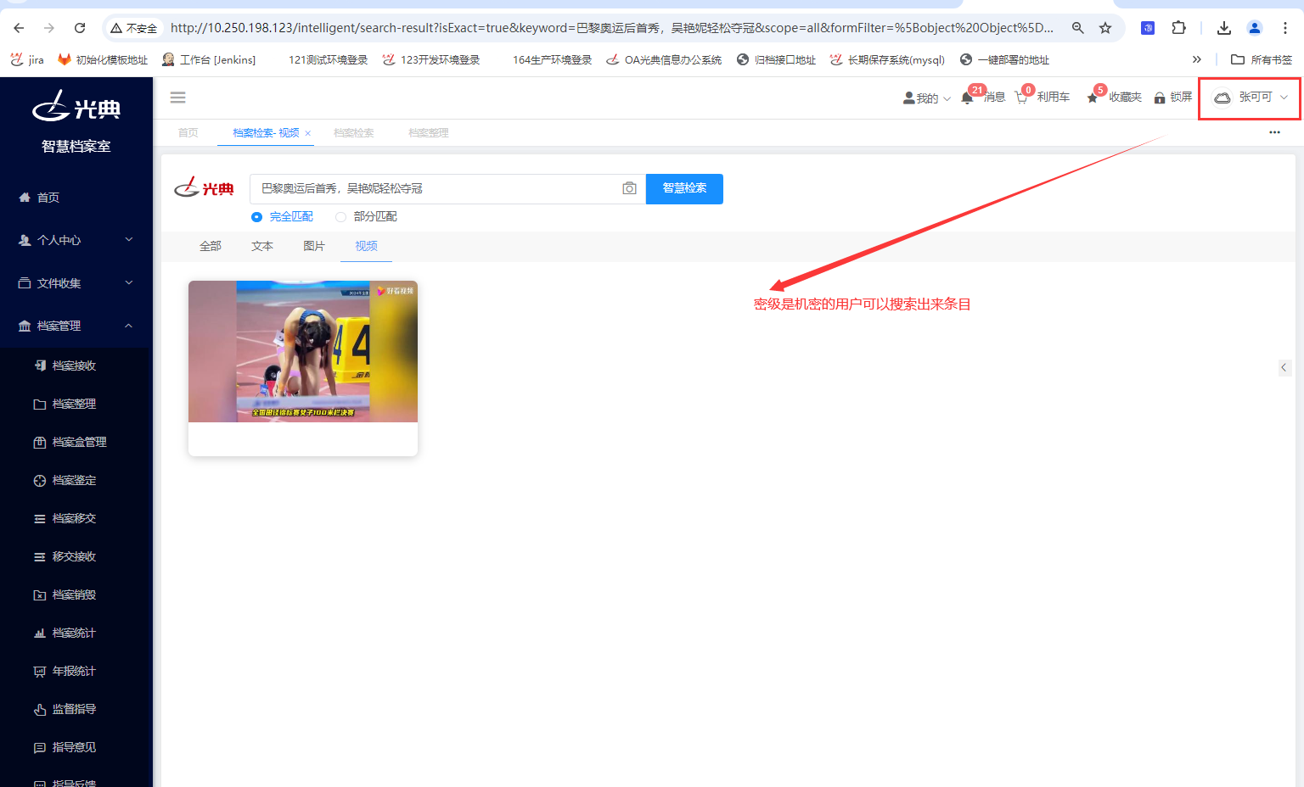Viewport: 1304px width, 787px height.
Task: Open the 档案检索 page tab
Action: (353, 133)
